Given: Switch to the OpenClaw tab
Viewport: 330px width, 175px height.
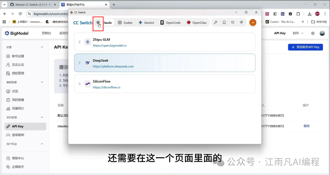Looking at the screenshot, I should point(196,23).
